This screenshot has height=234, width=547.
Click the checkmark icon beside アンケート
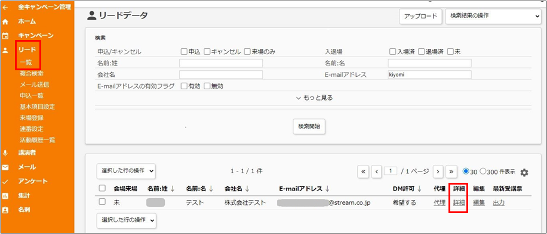click(x=5, y=182)
